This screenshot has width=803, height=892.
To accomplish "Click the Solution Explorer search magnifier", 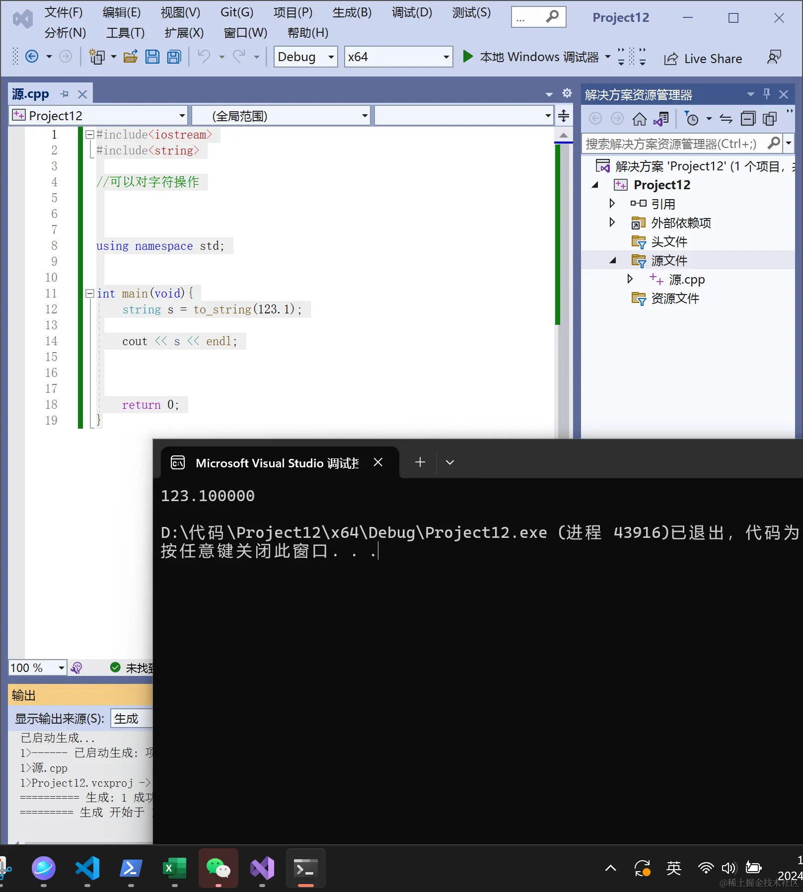I will click(x=773, y=144).
